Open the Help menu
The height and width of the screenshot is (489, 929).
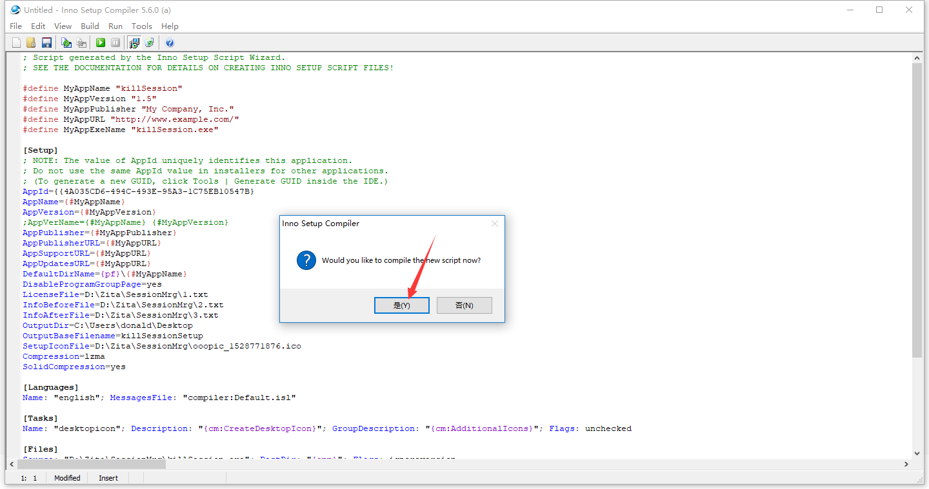(x=170, y=26)
